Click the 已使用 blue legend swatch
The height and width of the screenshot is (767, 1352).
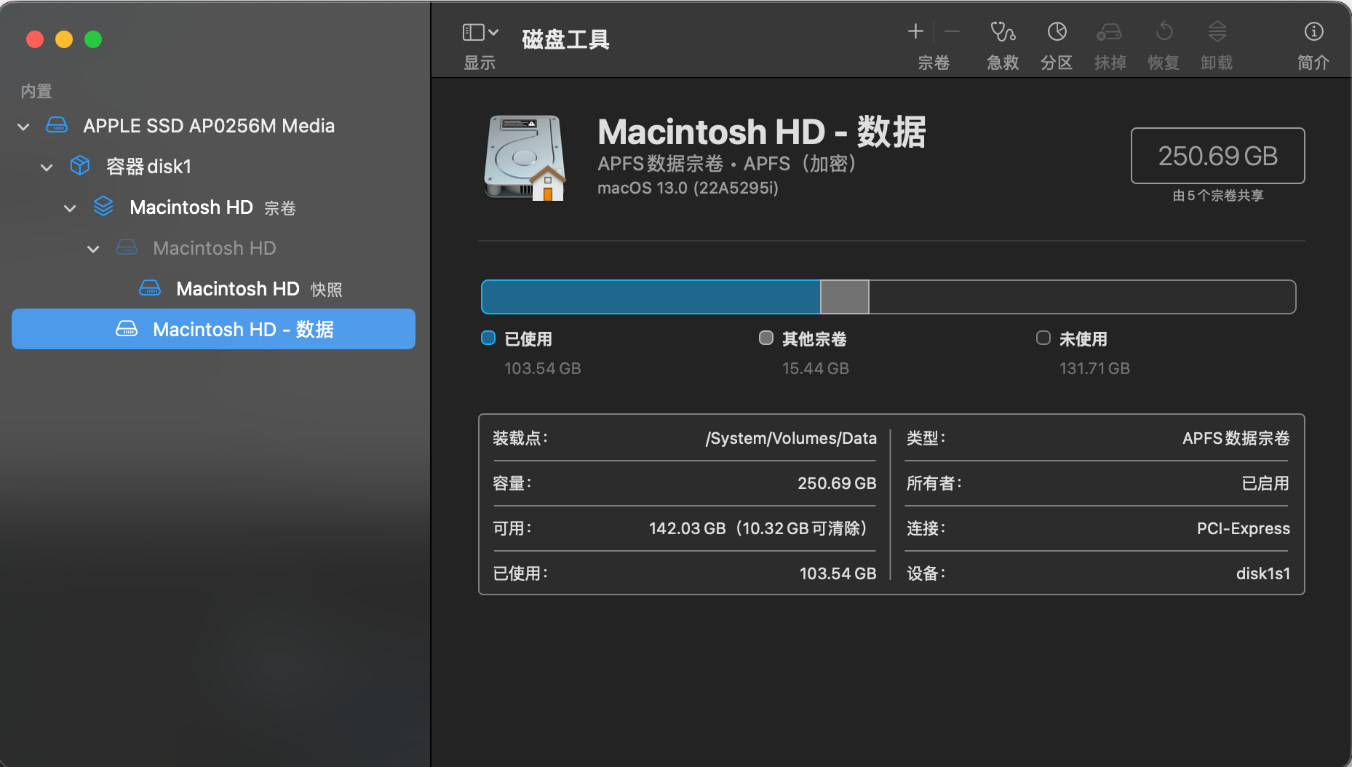[488, 338]
